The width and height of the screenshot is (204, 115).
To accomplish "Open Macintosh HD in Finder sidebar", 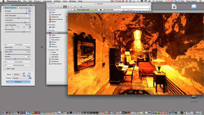I will pyautogui.click(x=57, y=14).
